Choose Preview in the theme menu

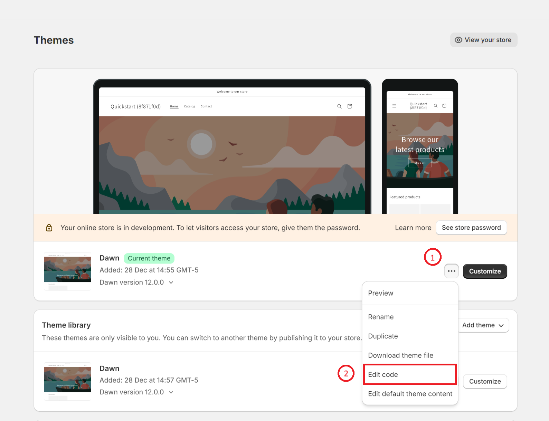click(x=381, y=293)
